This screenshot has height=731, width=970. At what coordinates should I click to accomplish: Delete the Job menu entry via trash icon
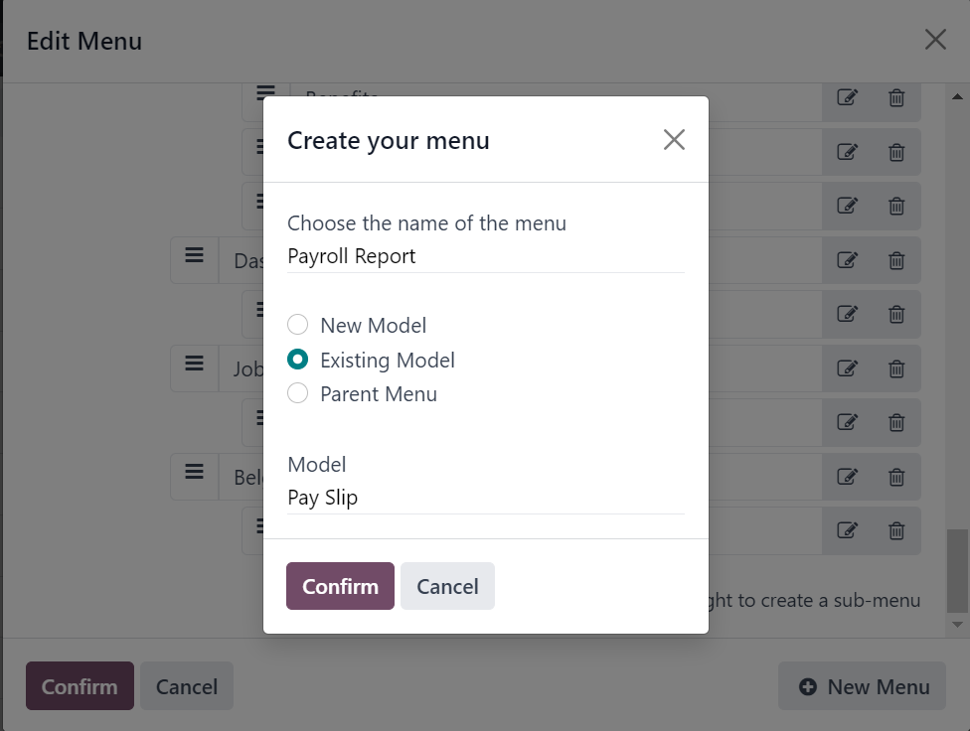(x=896, y=369)
